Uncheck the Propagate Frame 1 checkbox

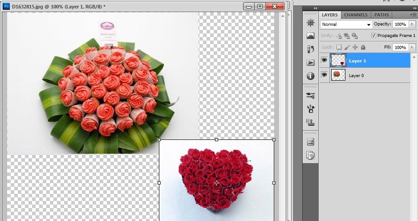tap(373, 36)
